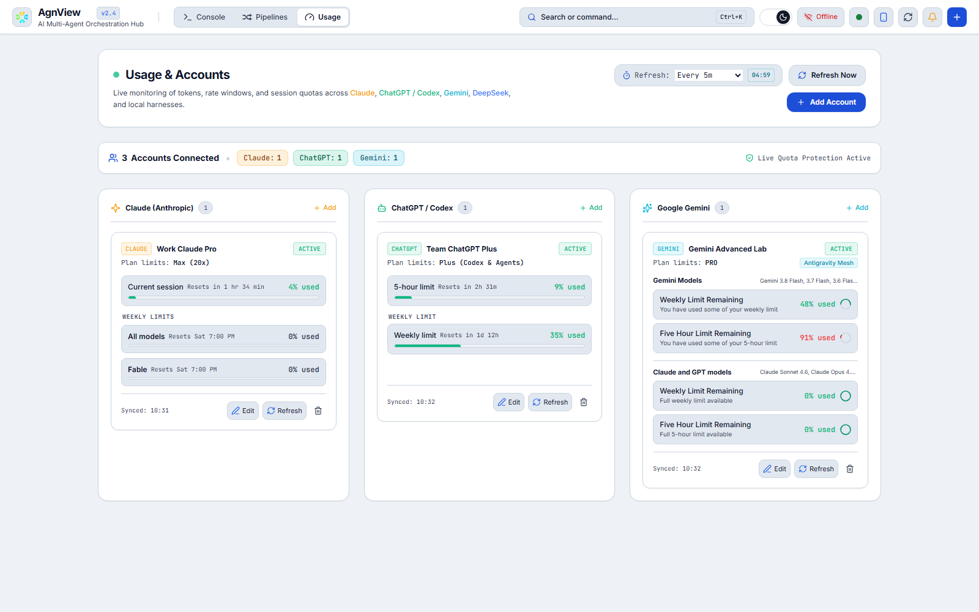Image resolution: width=979 pixels, height=612 pixels.
Task: Click the 04:59 refresh countdown timer
Action: pyautogui.click(x=761, y=75)
